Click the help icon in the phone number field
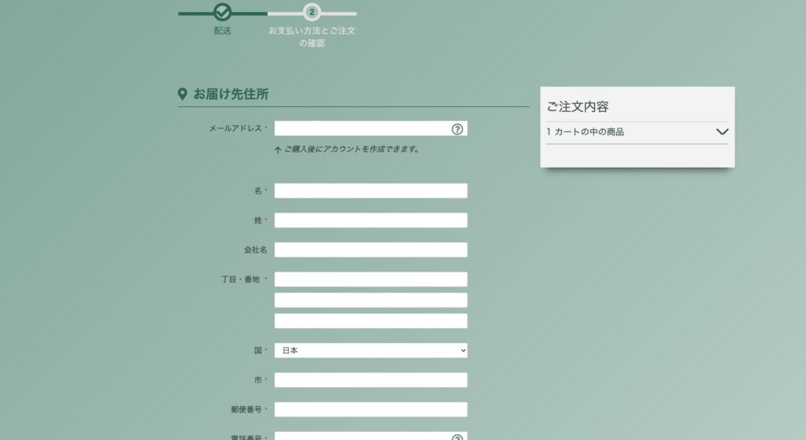Image resolution: width=806 pixels, height=440 pixels. [x=457, y=437]
